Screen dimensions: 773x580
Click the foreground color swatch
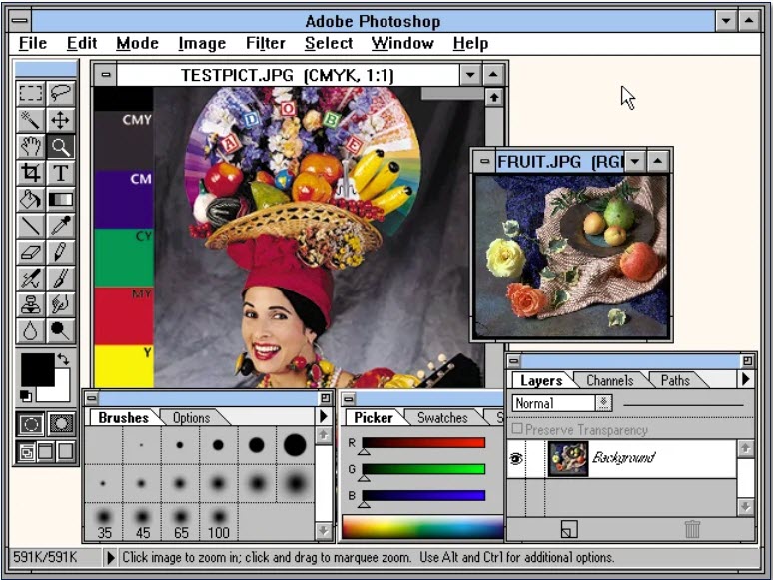click(x=36, y=369)
